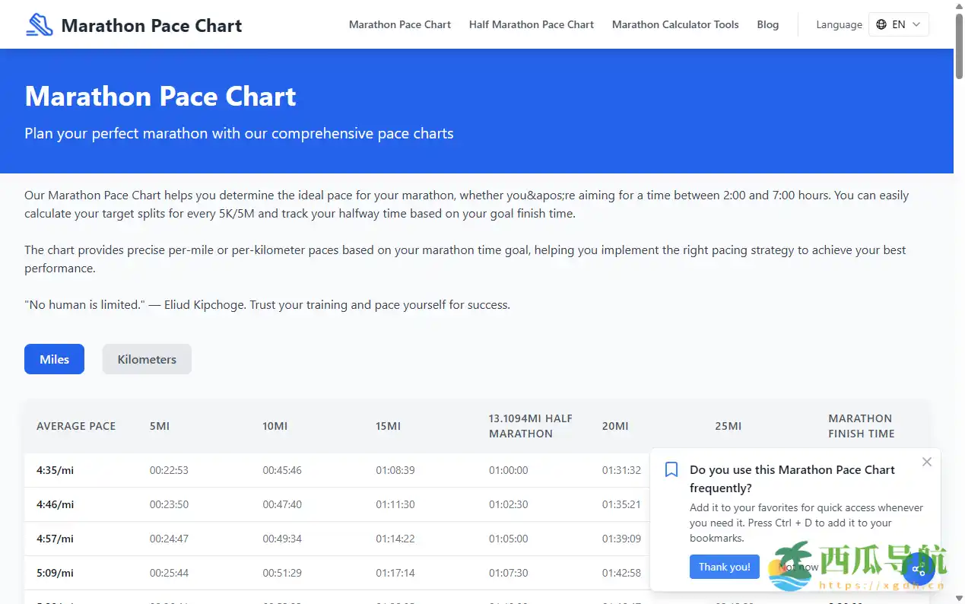Go to the Blog section
Image resolution: width=965 pixels, height=604 pixels.
pos(767,24)
